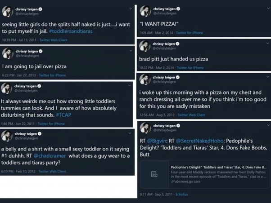Screen dimensions: 271x203
Task: Expand options chevron on "jail over pizza" tweet
Action: coord(131,51)
